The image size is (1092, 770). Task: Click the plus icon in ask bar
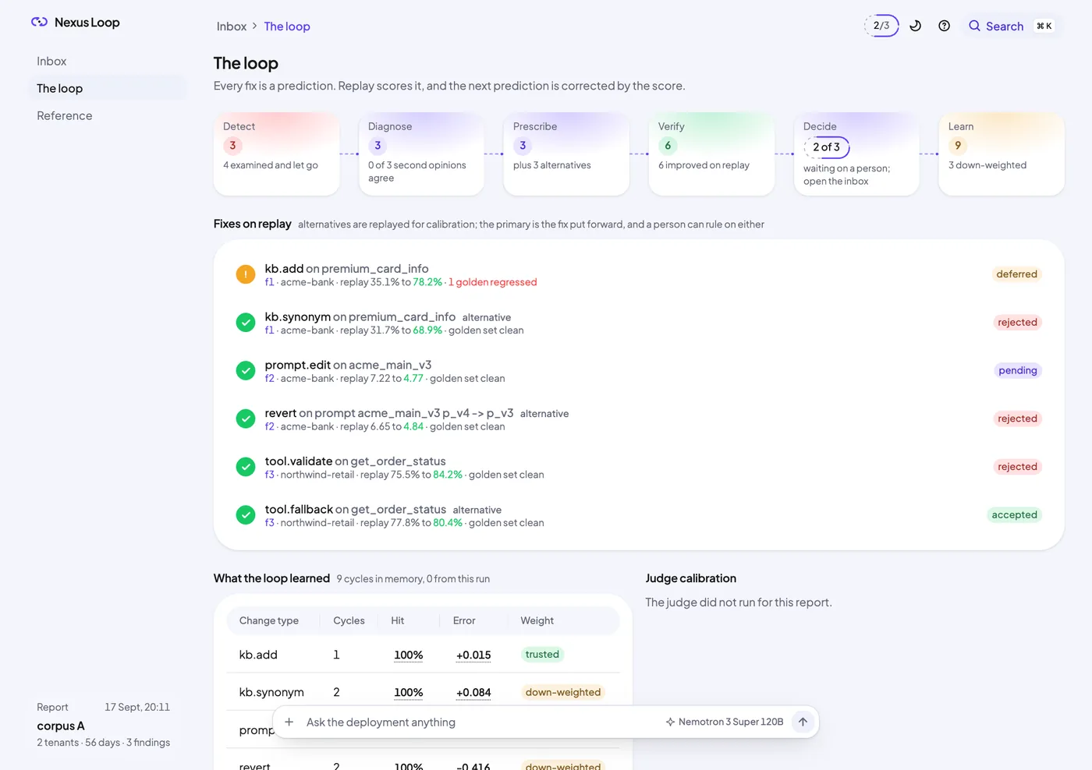click(x=289, y=722)
